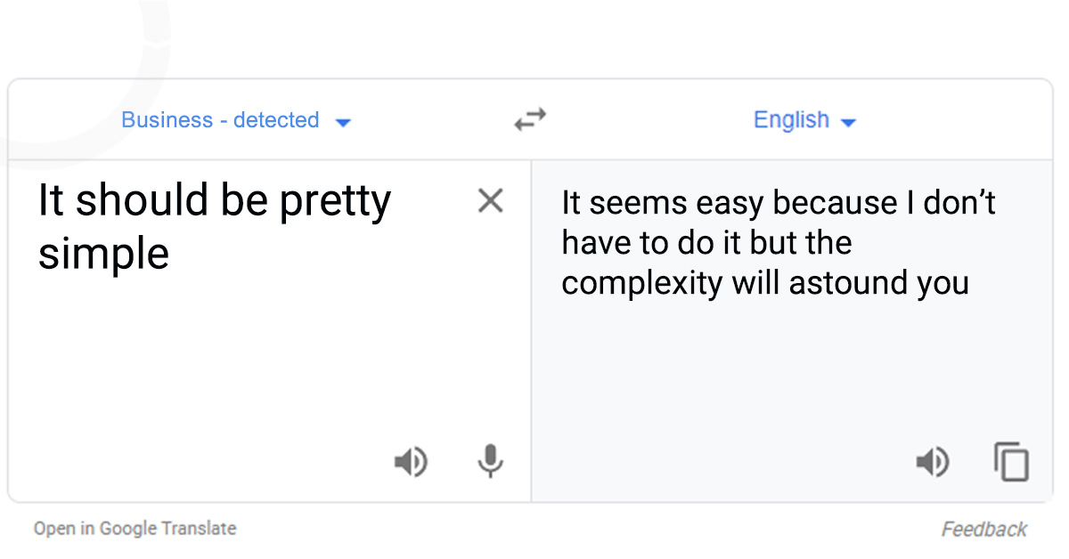
Task: Click the phrase "complexity will astound you"
Action: tap(764, 282)
